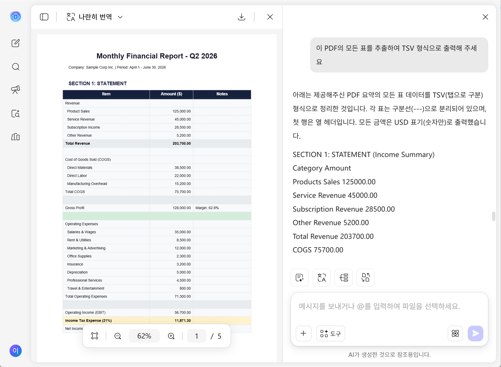Click the SECTION 1: STATEMENT heading
The width and height of the screenshot is (501, 367).
pyautogui.click(x=98, y=83)
